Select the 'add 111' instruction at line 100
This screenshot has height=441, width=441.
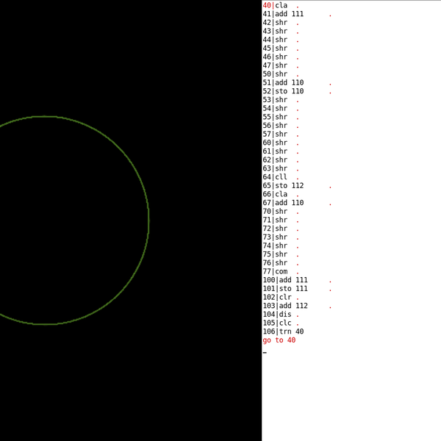pyautogui.click(x=293, y=280)
